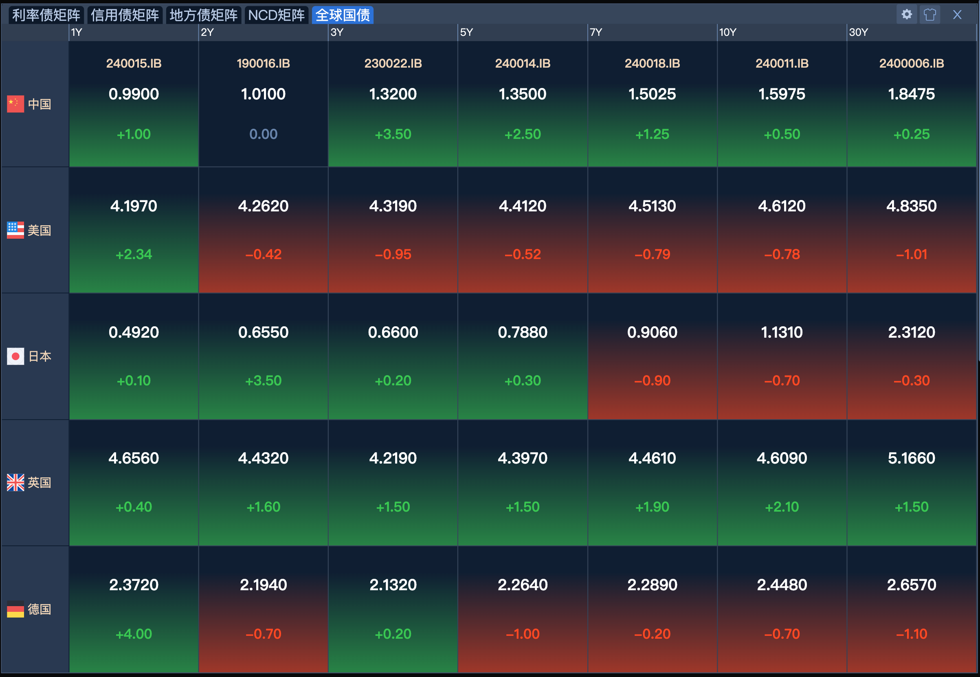Image resolution: width=980 pixels, height=677 pixels.
Task: Open bond code 2400006.IB
Action: [x=911, y=64]
